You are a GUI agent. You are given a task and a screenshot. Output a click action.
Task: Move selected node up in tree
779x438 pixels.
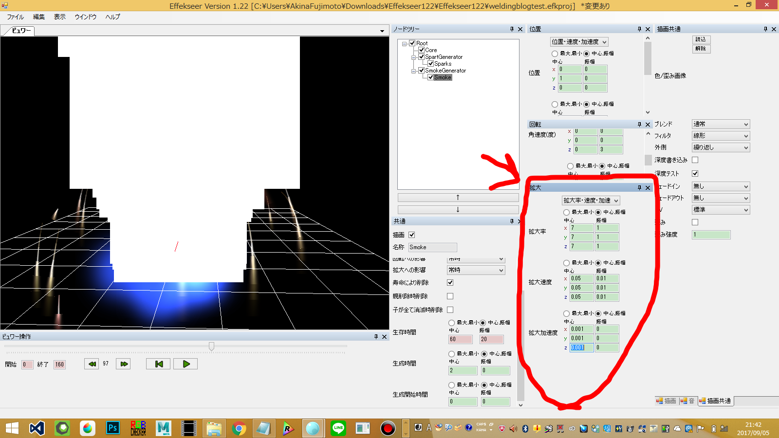click(x=458, y=198)
